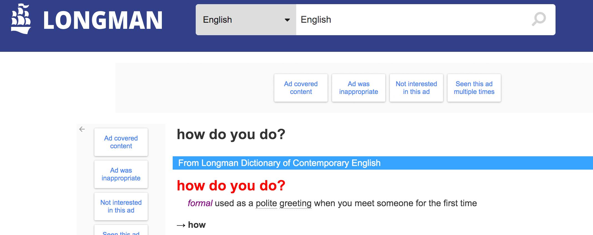Pick "Not interested in this ad" in the left sidebar
593x235 pixels.
coord(121,206)
